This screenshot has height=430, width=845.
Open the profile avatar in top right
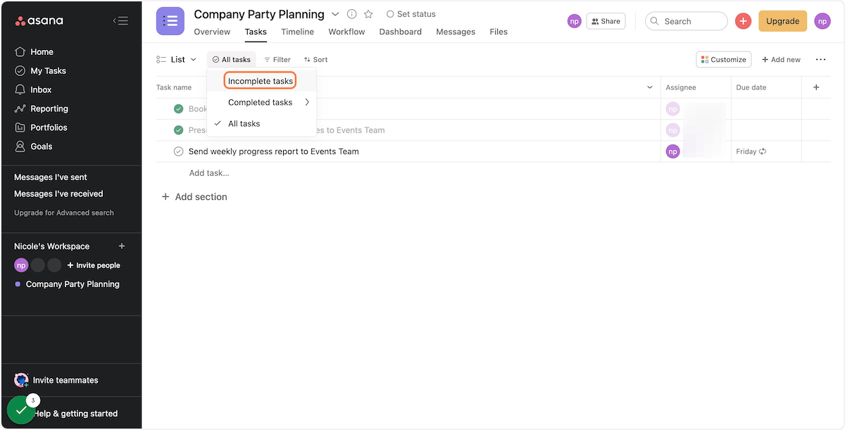click(x=822, y=21)
